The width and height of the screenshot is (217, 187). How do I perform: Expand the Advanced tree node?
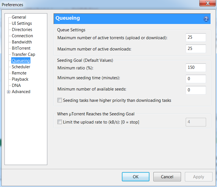[8, 92]
